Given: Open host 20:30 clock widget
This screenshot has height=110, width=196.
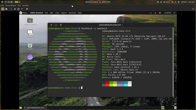Looking at the screenshot, I should 192,2.
